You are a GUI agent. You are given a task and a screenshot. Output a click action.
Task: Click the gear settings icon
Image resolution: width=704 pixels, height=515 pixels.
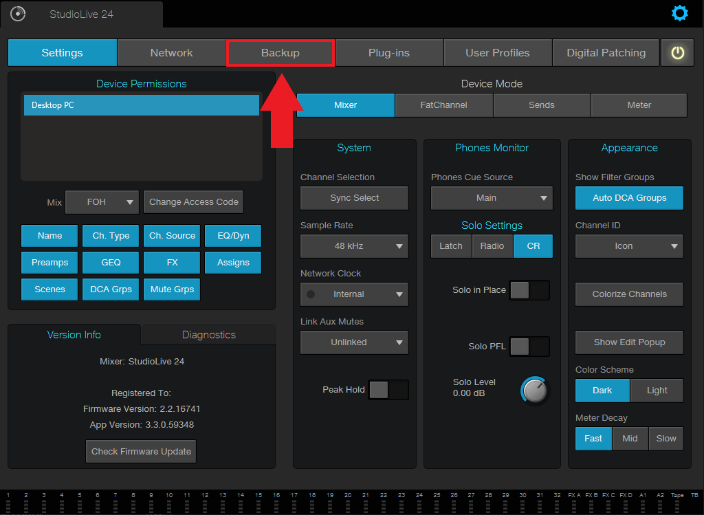click(679, 13)
